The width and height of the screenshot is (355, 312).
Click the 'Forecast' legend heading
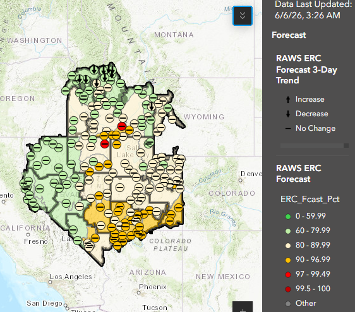point(289,35)
